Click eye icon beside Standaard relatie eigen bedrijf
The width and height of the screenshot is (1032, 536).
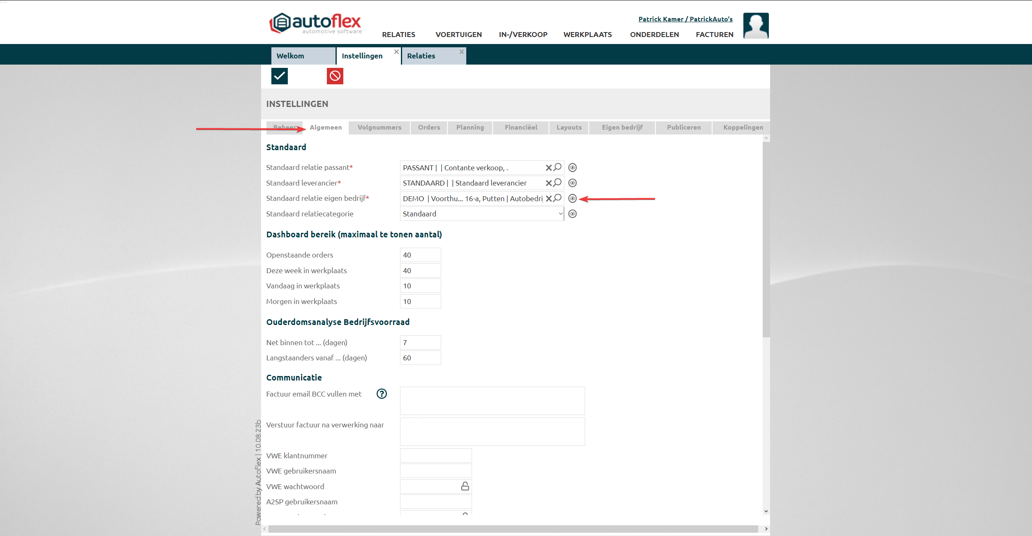pos(572,199)
